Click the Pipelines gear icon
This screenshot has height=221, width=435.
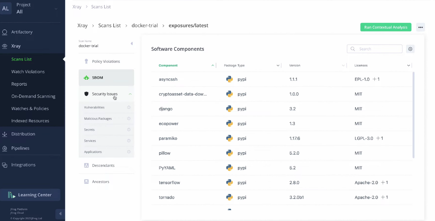4,148
